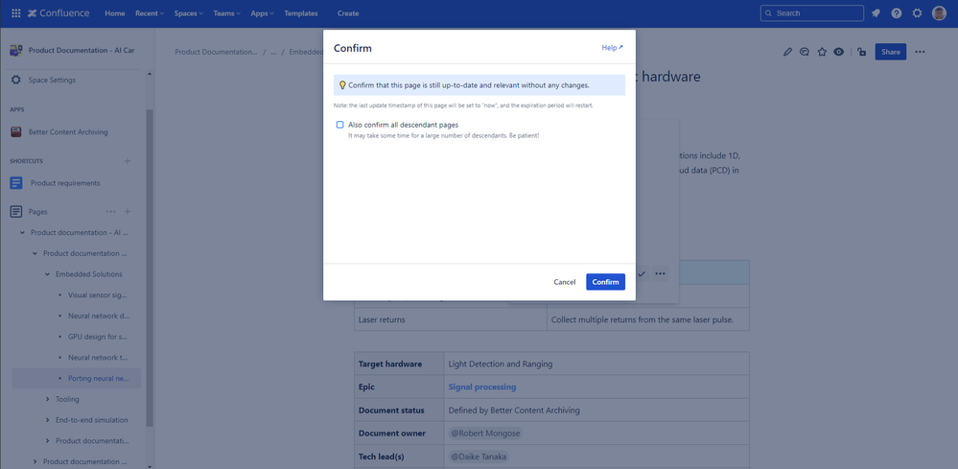This screenshot has height=469, width=958.
Task: Expand the End-to-end simulation node
Action: click(47, 420)
